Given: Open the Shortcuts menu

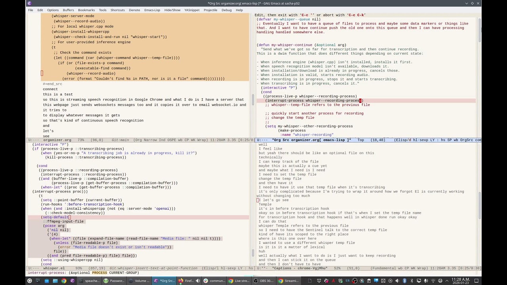Looking at the screenshot, I should click(118, 10).
